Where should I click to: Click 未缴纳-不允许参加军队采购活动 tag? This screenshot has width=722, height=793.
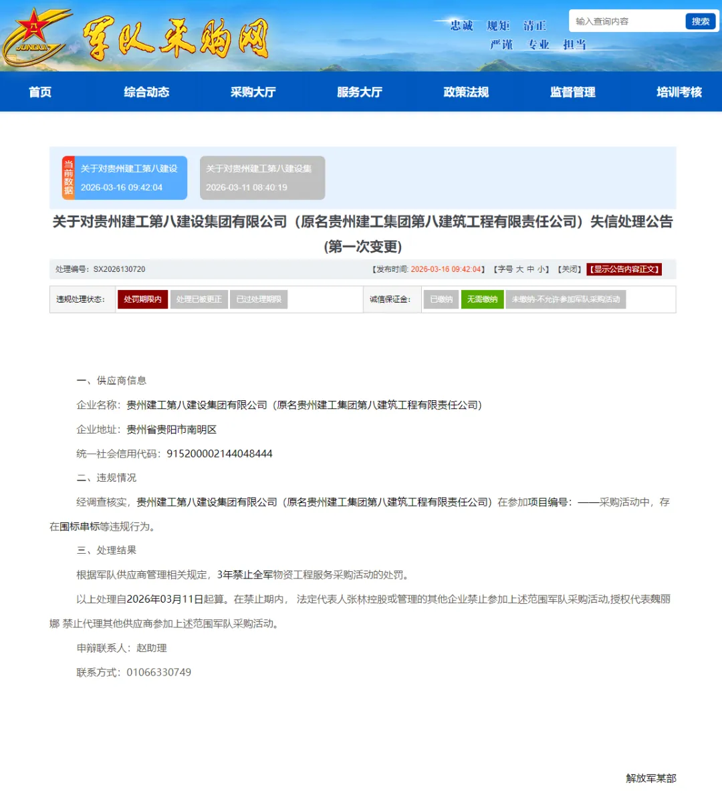(x=566, y=299)
